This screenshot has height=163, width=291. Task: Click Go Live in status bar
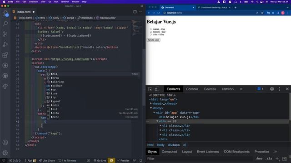pos(100,161)
